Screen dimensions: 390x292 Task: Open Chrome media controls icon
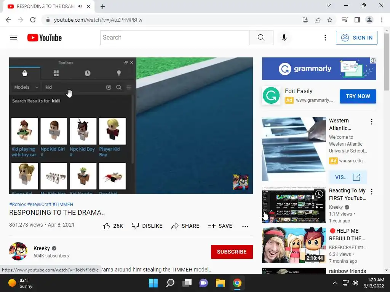[345, 20]
